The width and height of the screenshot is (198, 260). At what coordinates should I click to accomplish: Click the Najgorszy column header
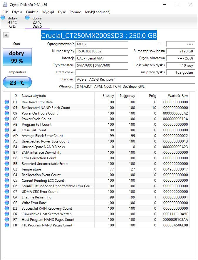click(x=126, y=96)
